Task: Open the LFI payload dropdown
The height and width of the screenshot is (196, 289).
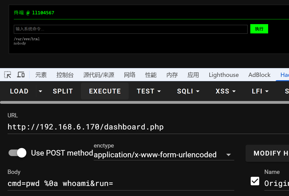Action: pyautogui.click(x=260, y=91)
